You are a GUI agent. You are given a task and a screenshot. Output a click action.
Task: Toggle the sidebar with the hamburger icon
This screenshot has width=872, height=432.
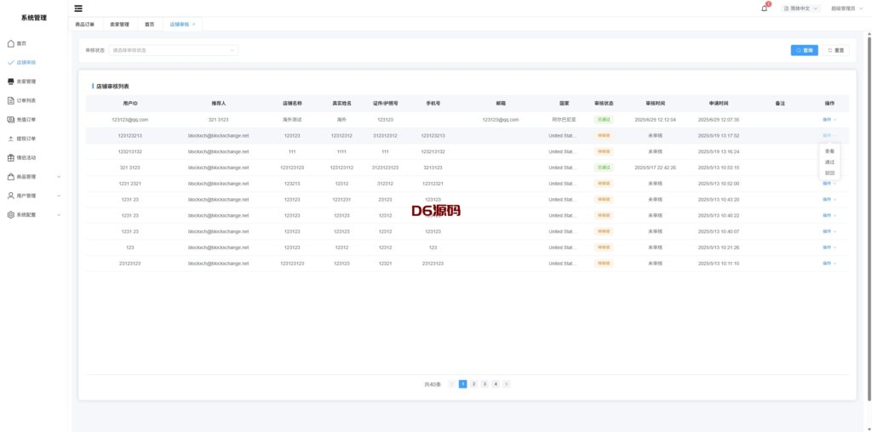[78, 8]
